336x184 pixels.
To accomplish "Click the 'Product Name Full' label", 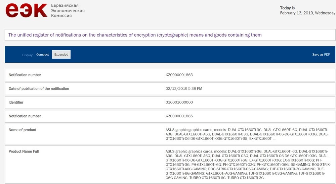I will [24, 151].
